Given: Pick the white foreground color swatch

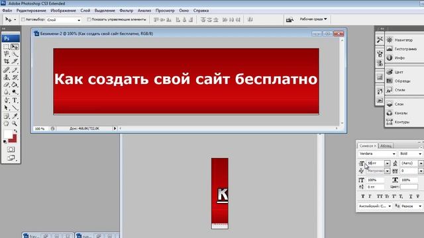Looking at the screenshot, I should [7, 134].
